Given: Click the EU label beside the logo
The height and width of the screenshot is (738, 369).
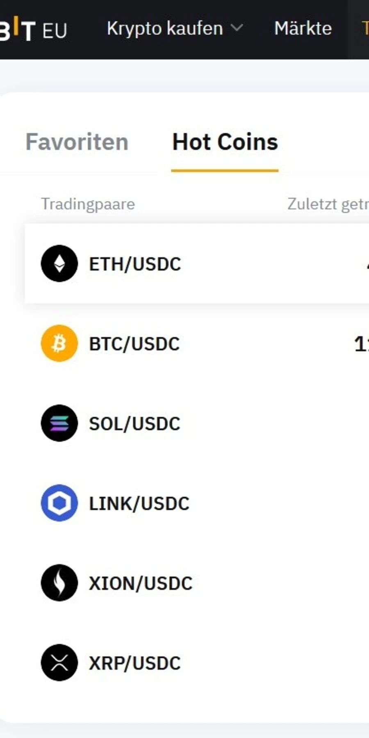Looking at the screenshot, I should coord(55,30).
